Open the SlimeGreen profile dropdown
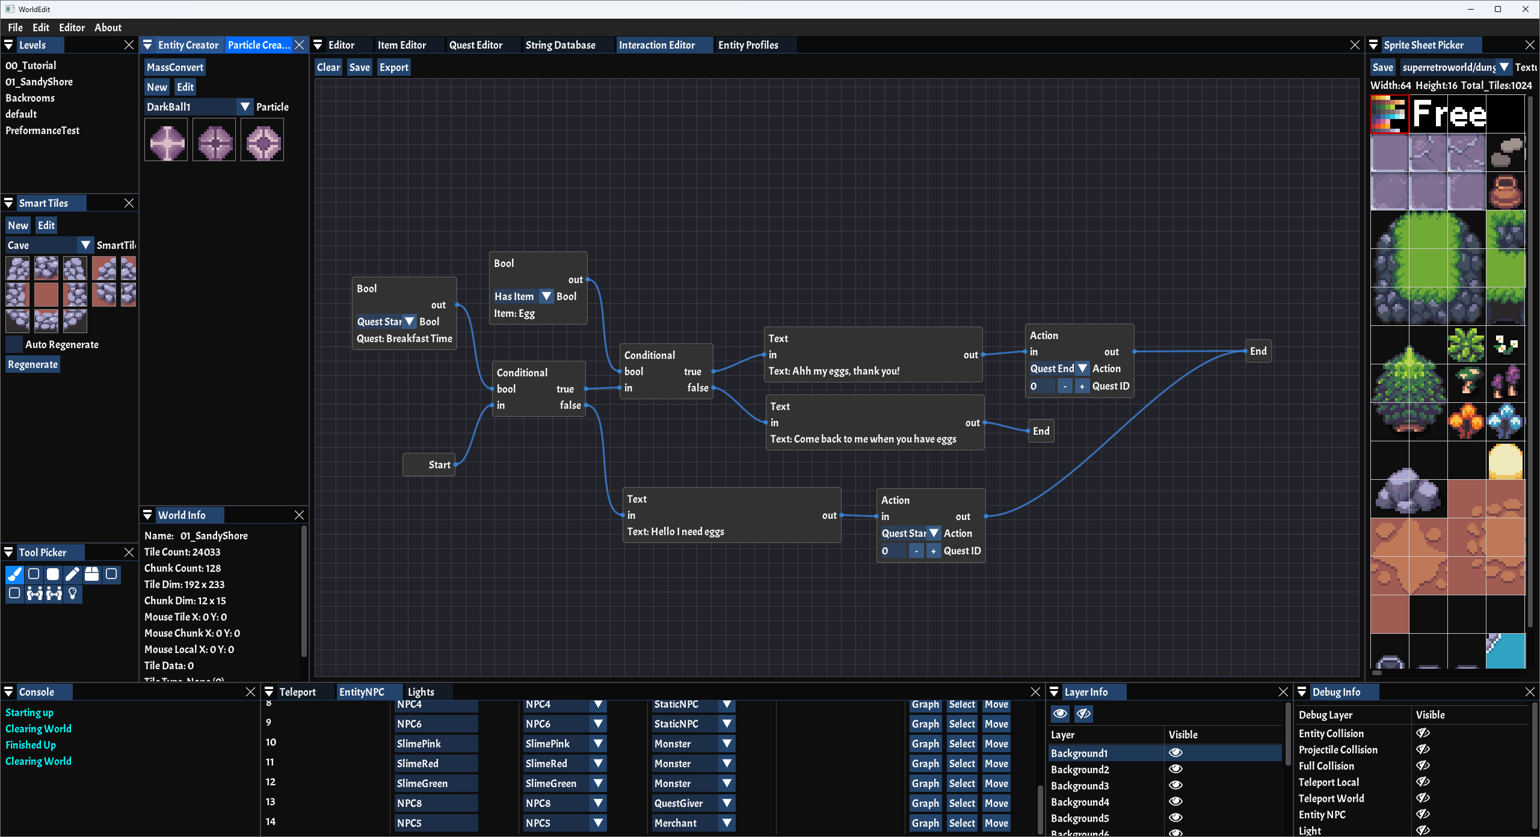Viewport: 1540px width, 837px height. coord(564,783)
